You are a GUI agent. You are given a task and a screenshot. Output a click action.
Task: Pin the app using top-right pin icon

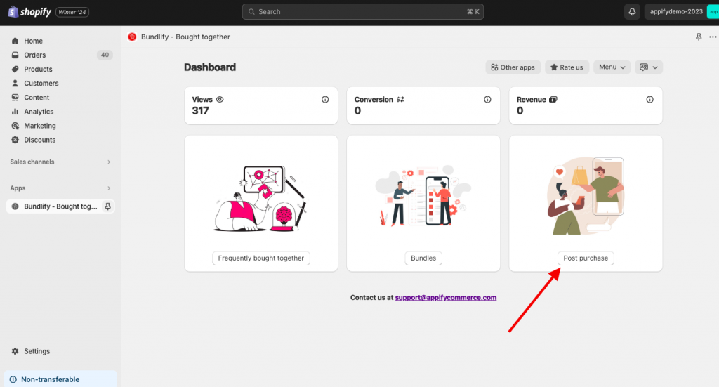pos(699,37)
